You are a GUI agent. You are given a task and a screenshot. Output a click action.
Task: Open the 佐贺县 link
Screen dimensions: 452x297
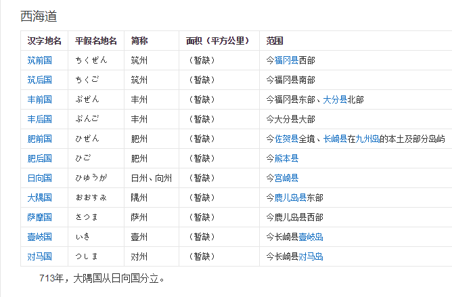[x=286, y=139]
